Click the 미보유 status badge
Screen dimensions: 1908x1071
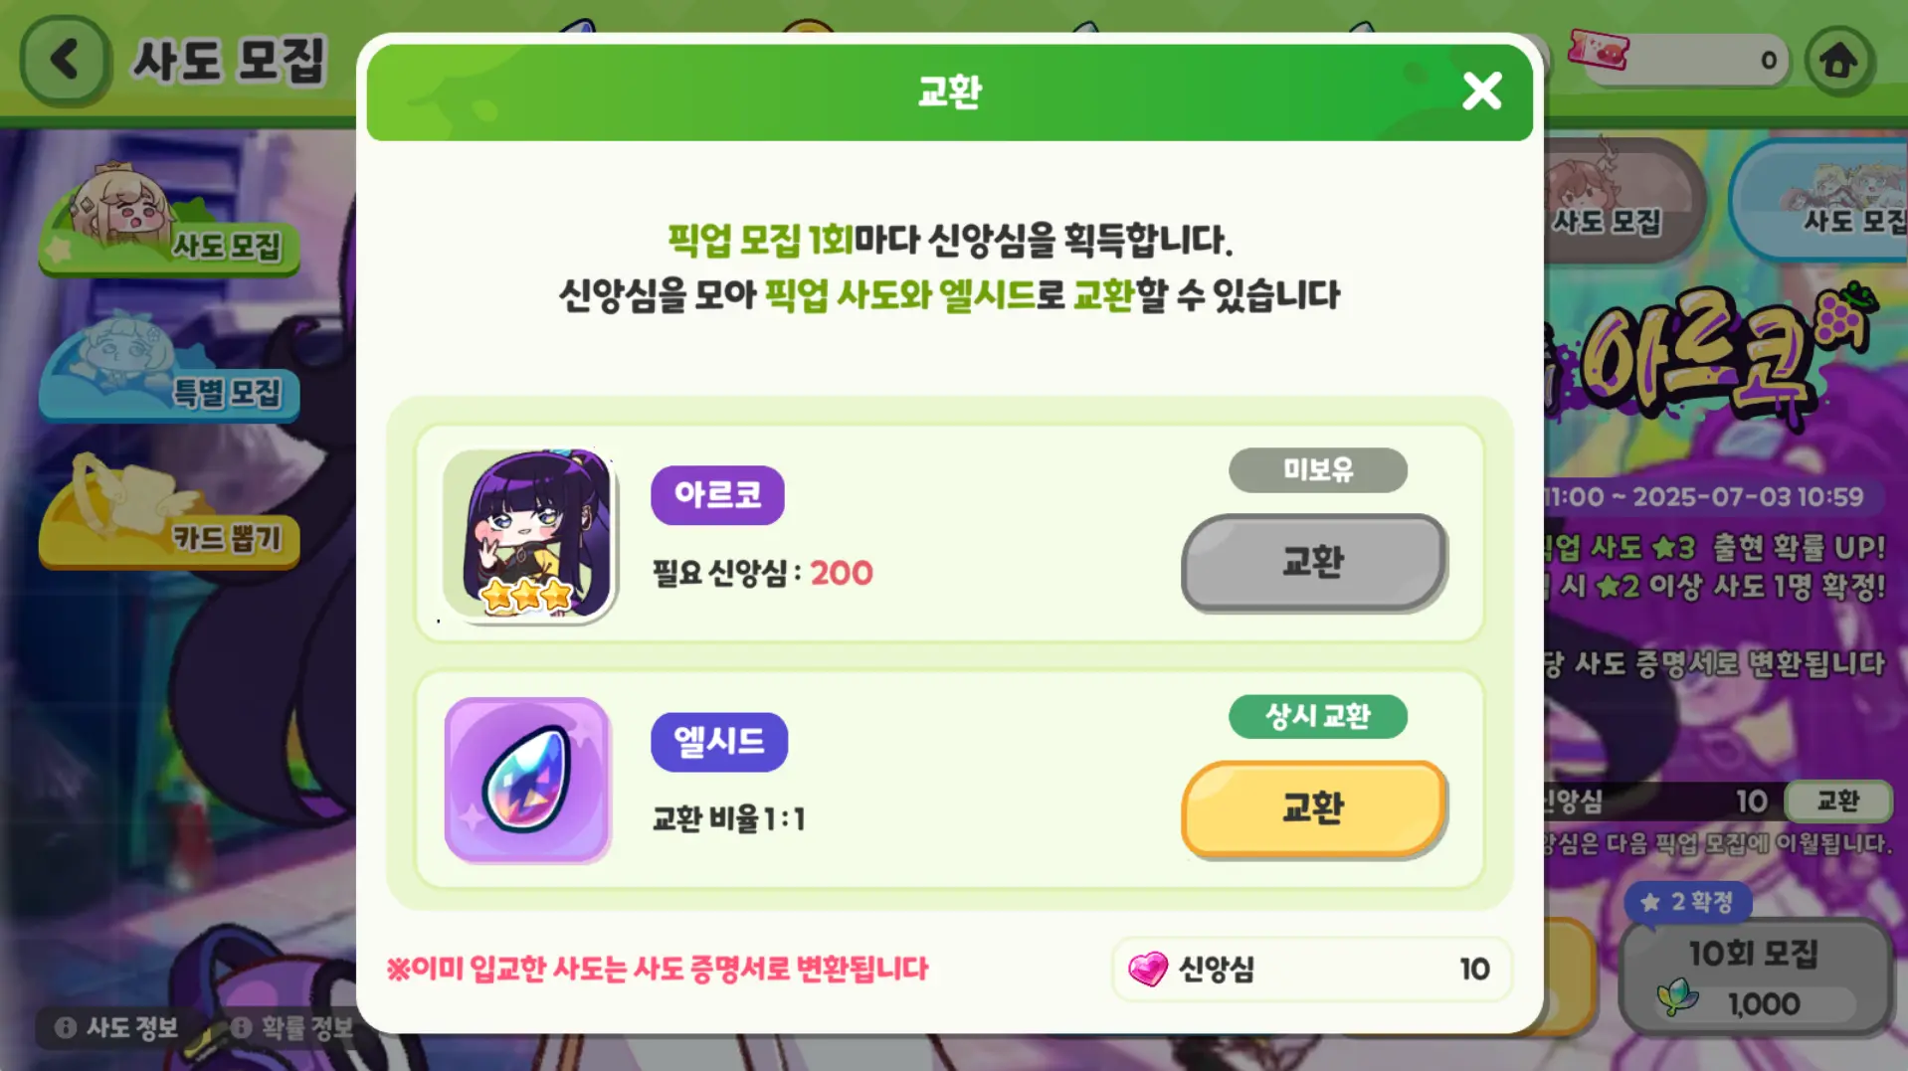coord(1317,469)
